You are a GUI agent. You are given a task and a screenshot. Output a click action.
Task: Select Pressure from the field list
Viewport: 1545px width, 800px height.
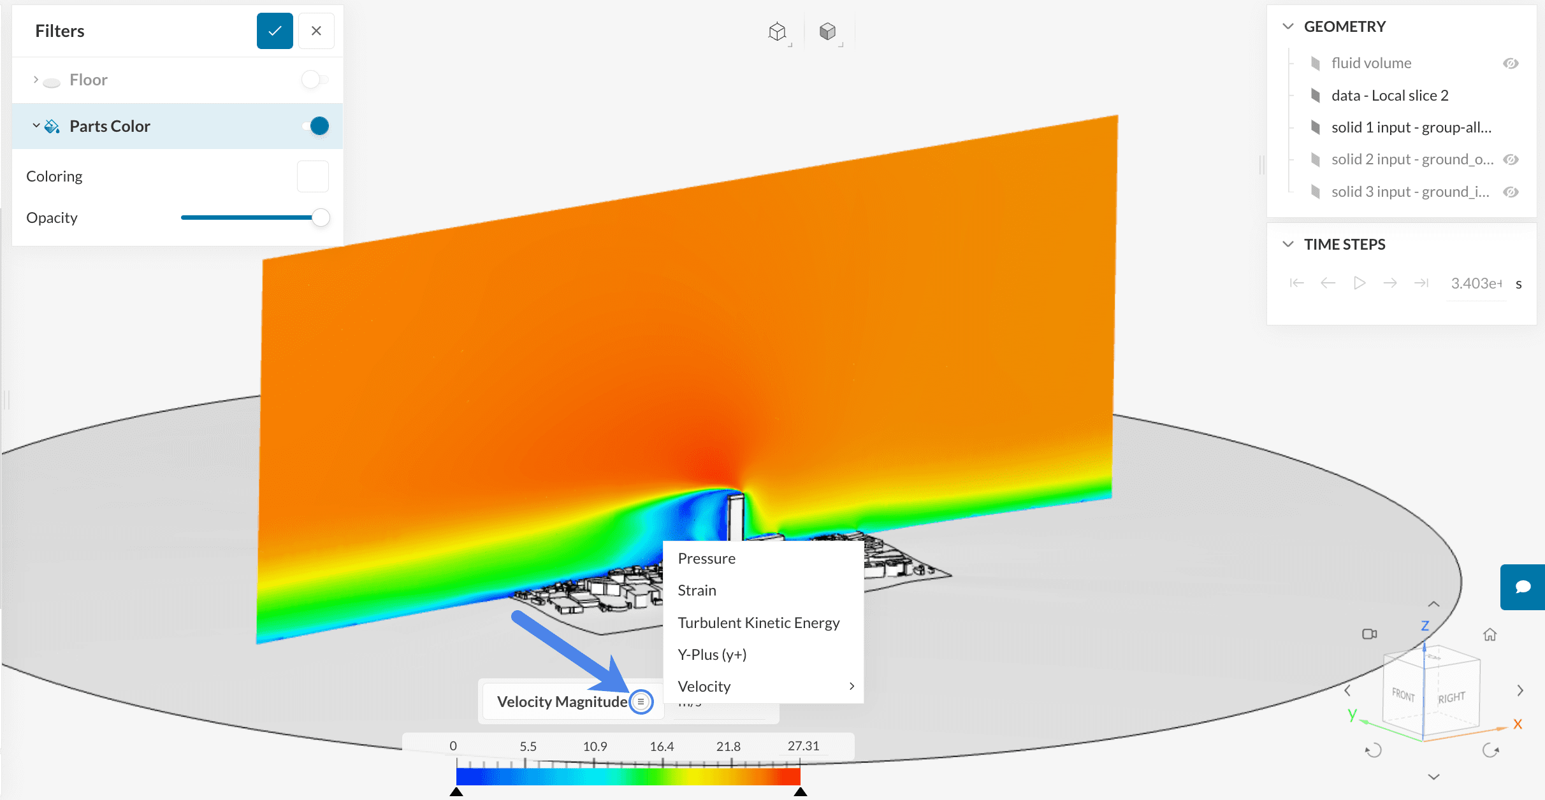tap(706, 558)
